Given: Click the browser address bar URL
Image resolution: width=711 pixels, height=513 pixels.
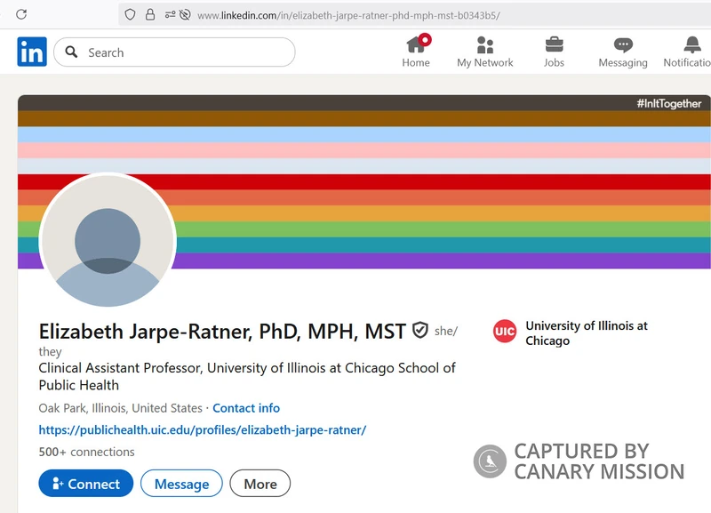Looking at the screenshot, I should click(348, 15).
